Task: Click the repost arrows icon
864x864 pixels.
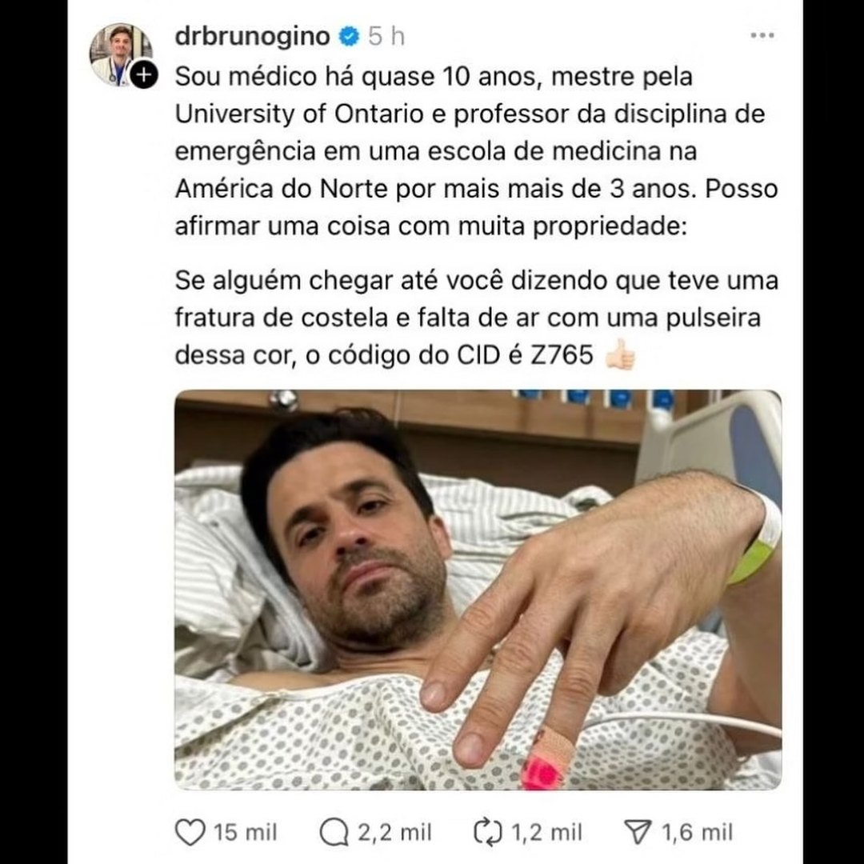Action: click(488, 832)
